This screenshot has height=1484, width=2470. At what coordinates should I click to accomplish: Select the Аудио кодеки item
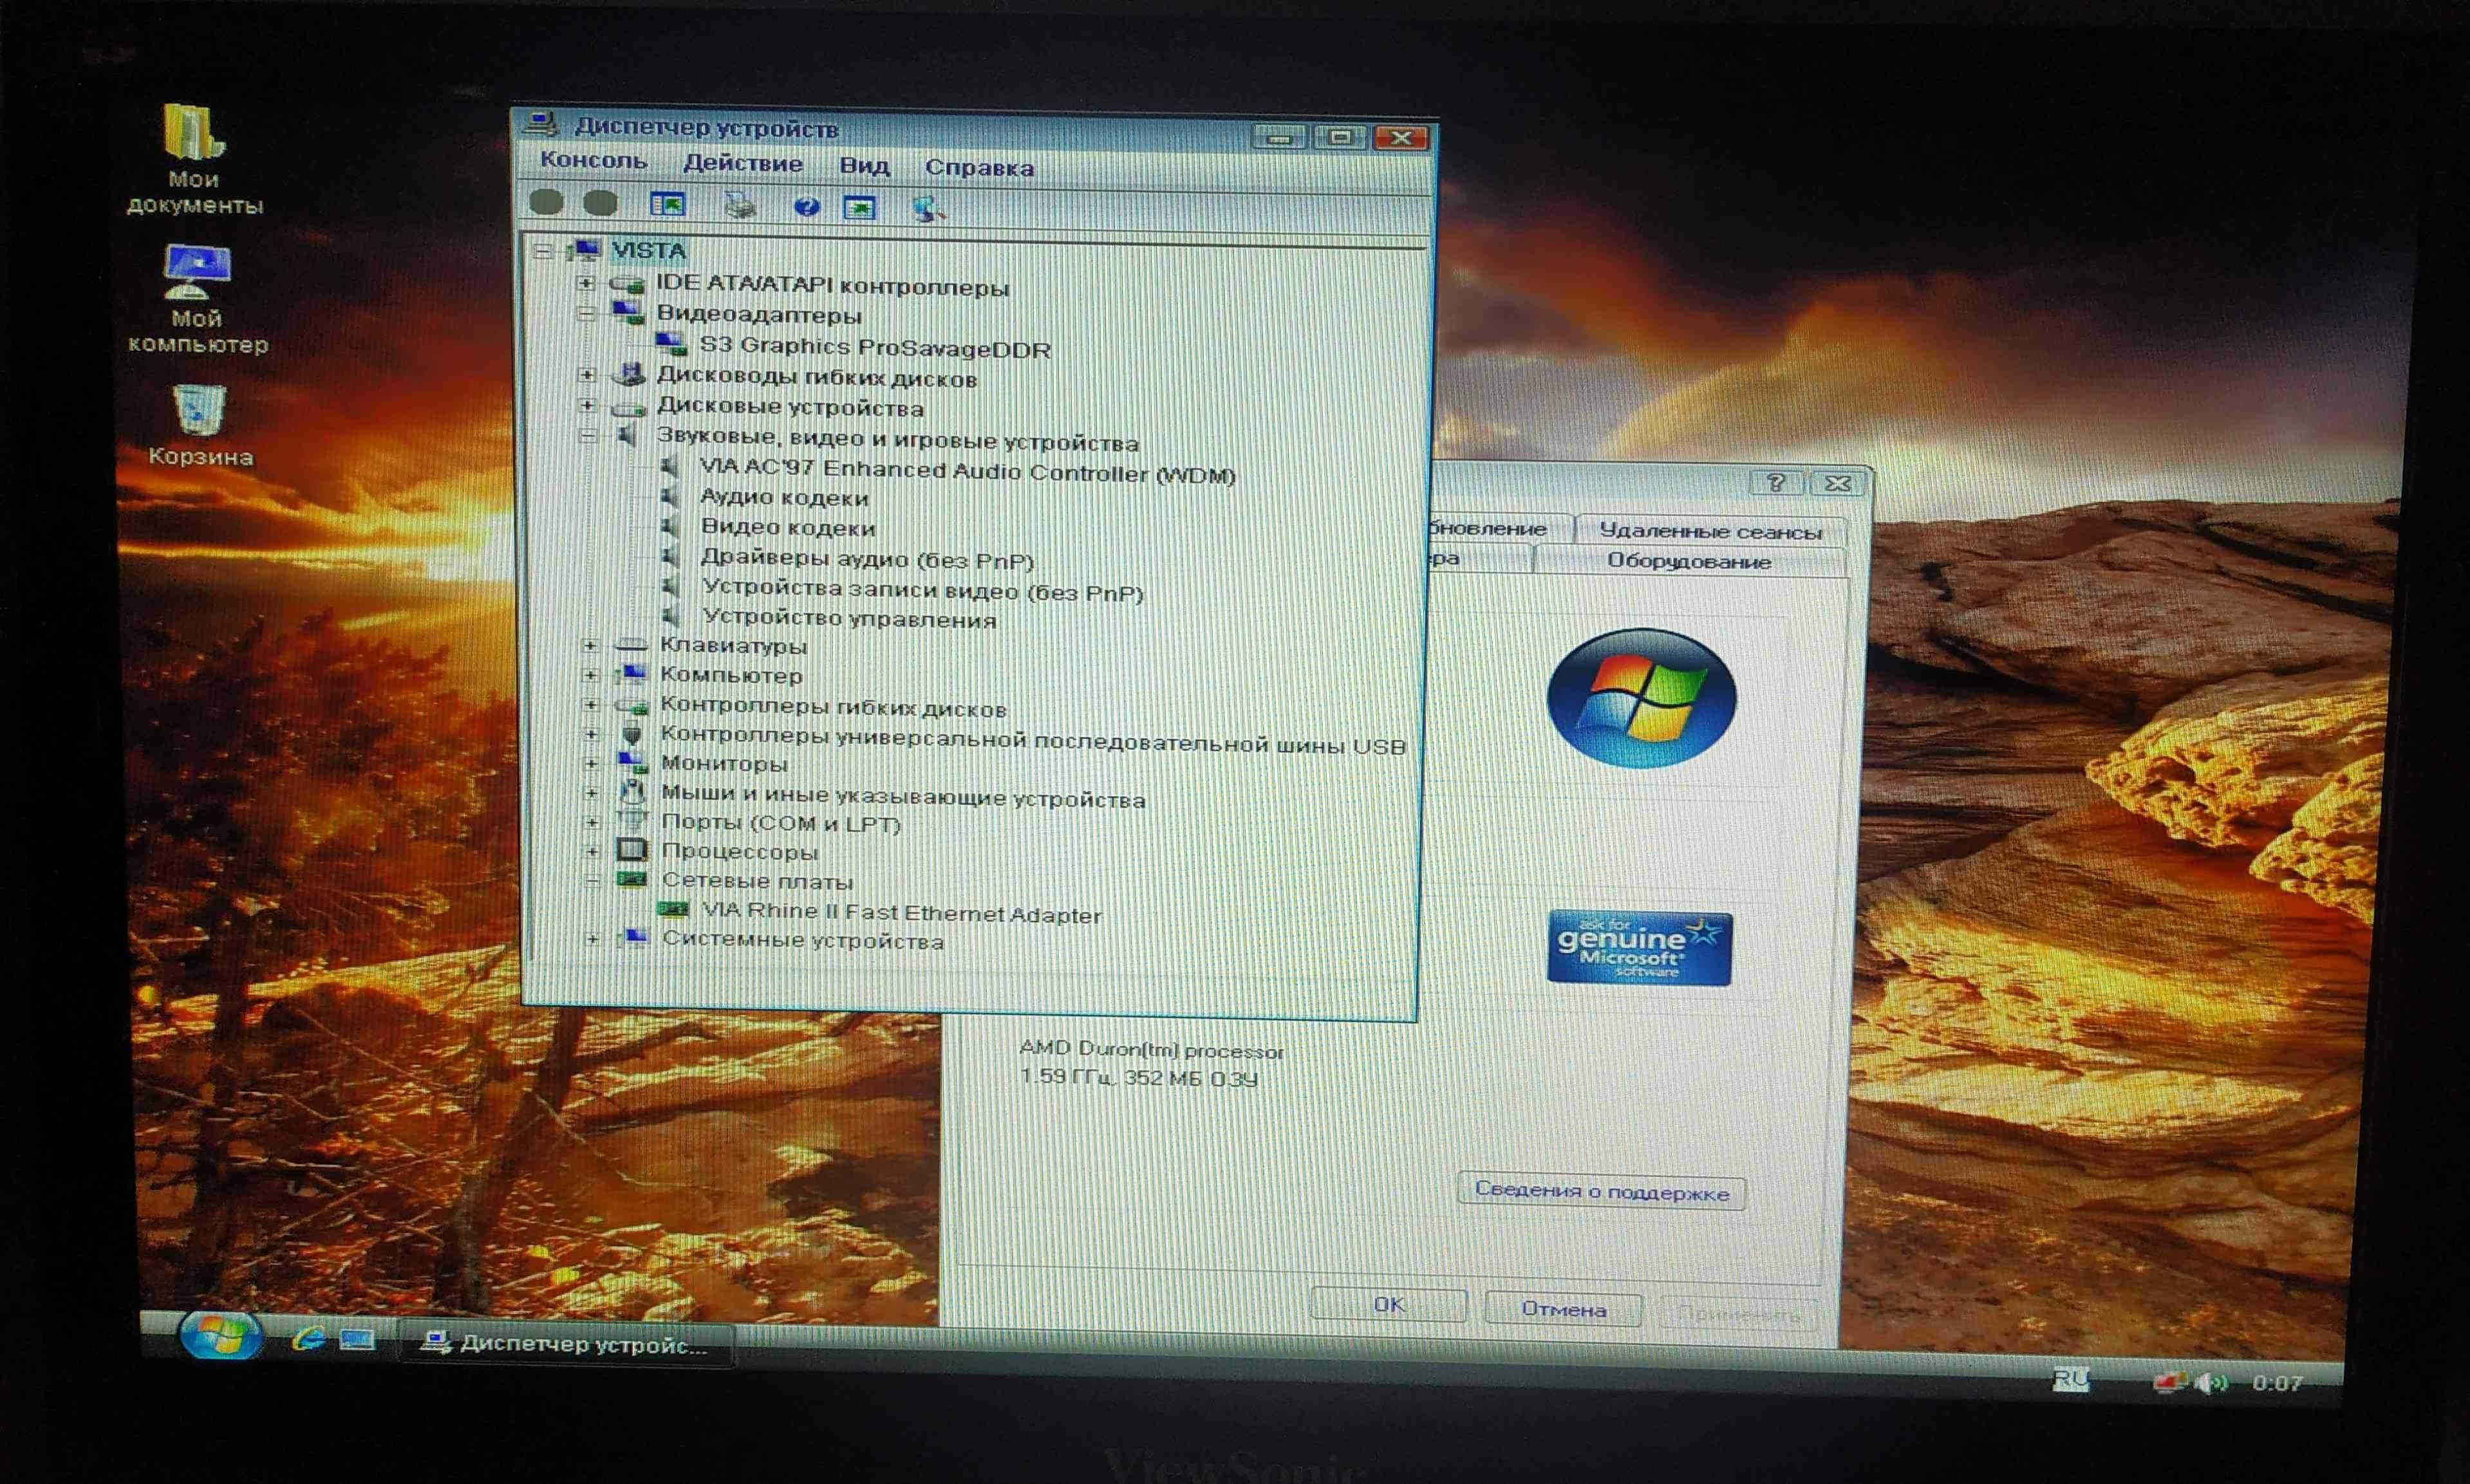(x=784, y=497)
